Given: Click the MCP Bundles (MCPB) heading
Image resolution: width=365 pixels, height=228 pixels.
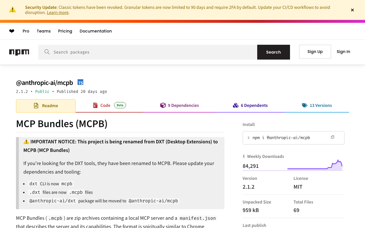Looking at the screenshot, I should (x=62, y=124).
